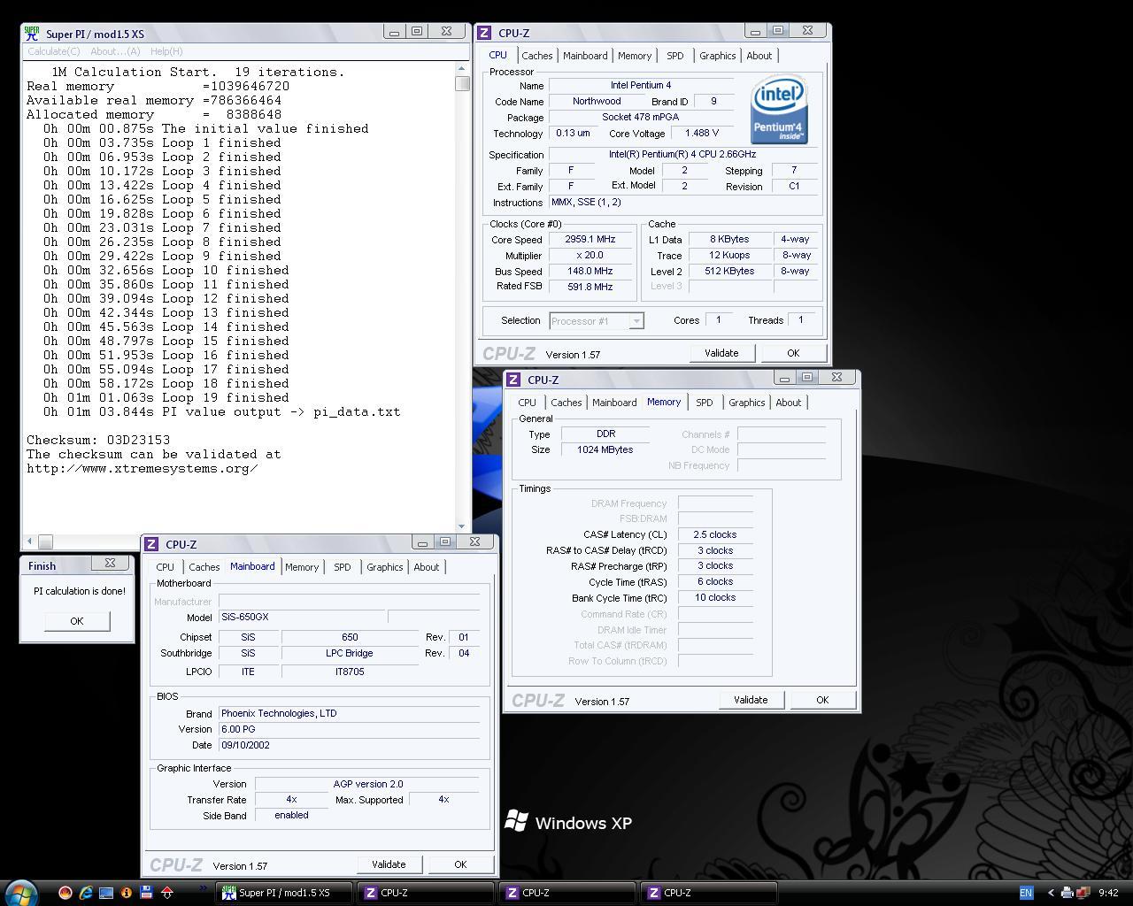
Task: Click the SiS-650GX model field
Action: [x=302, y=617]
